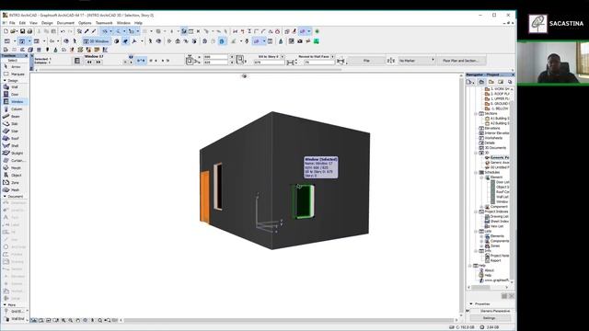Open the Design menu
The height and width of the screenshot is (331, 589).
click(47, 23)
